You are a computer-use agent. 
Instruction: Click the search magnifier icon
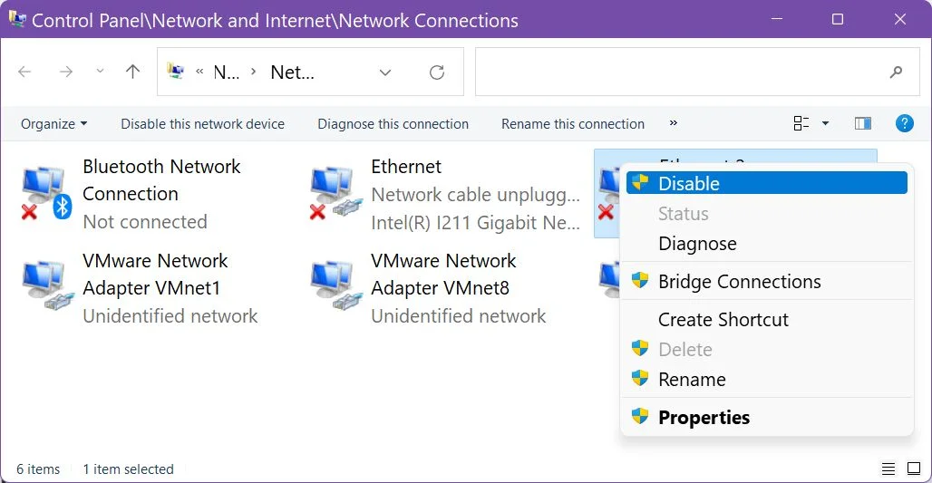click(x=896, y=72)
